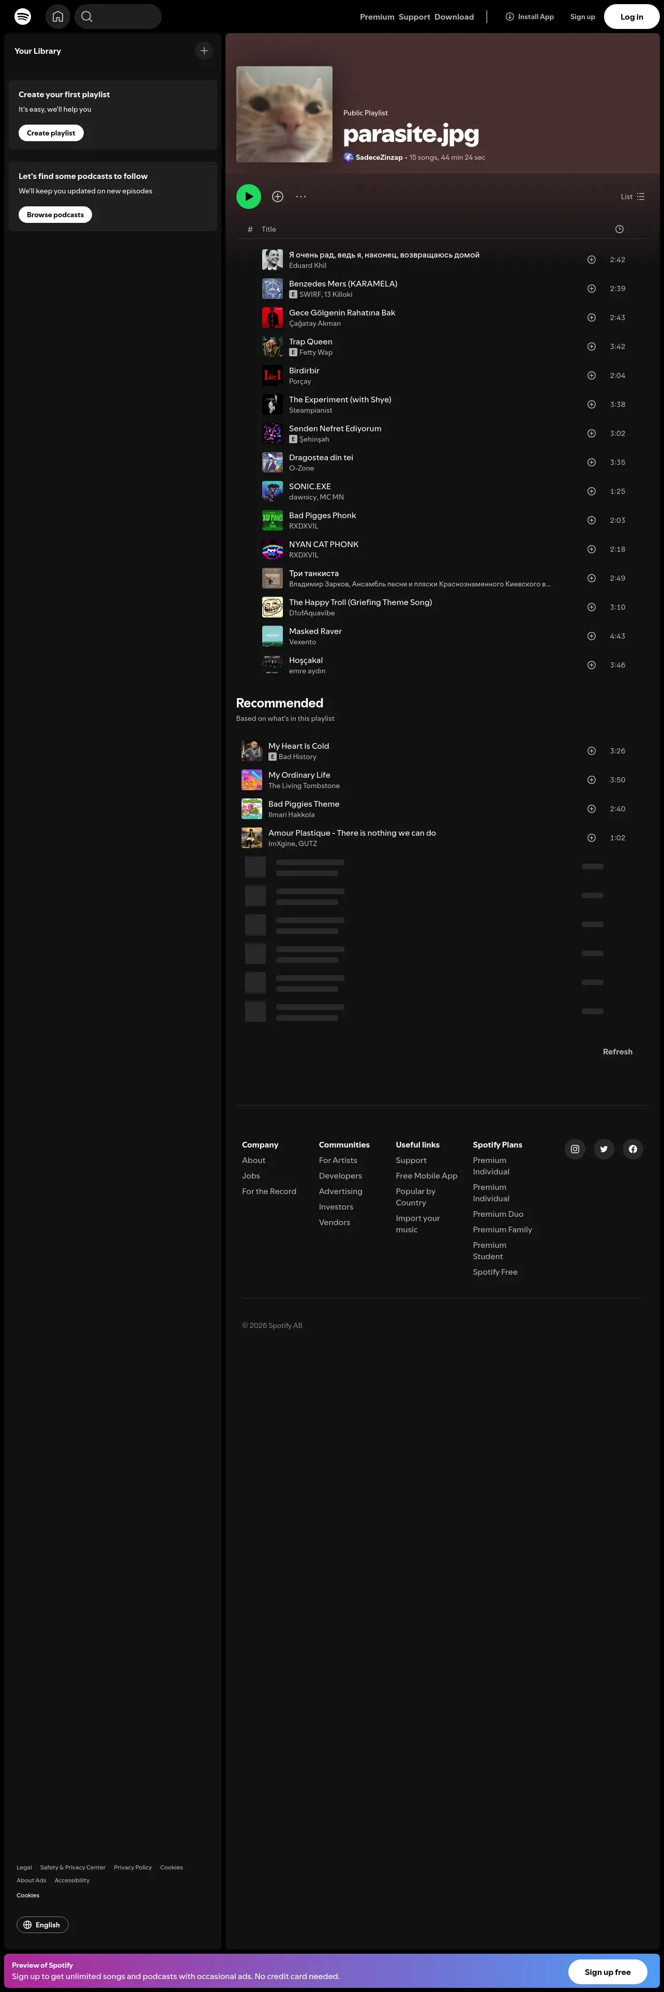Open the Accessibility link in the sidebar
Viewport: 664px width, 1992px height.
[72, 1881]
